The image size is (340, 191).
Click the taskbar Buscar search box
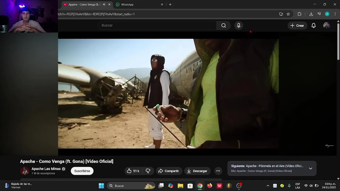point(131,186)
